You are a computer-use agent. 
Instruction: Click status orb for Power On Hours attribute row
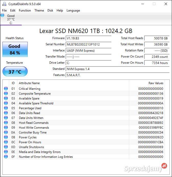pos(6,142)
